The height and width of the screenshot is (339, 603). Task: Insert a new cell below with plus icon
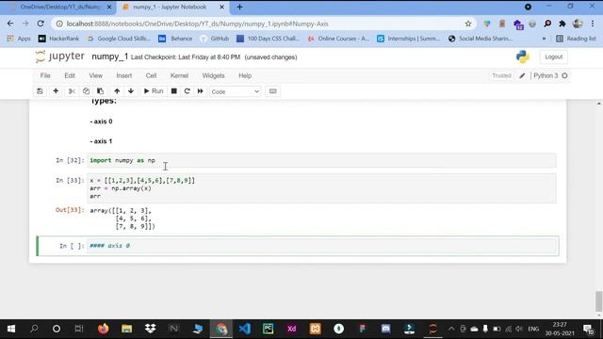click(x=56, y=91)
